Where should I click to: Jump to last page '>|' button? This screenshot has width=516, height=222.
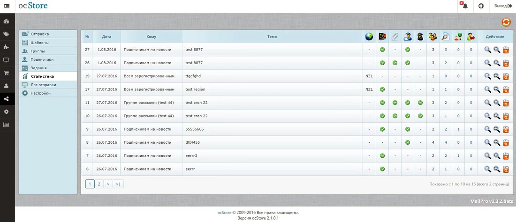(118, 184)
